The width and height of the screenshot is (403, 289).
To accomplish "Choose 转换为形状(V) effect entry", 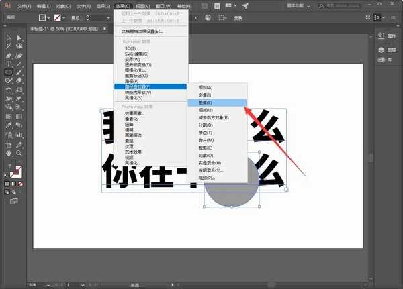I will (x=150, y=92).
